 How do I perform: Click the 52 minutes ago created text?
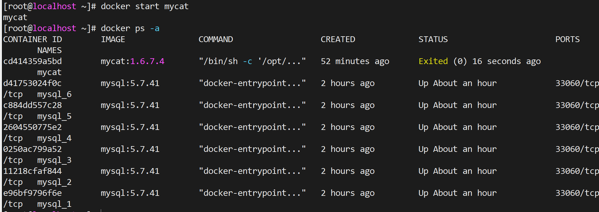(355, 61)
